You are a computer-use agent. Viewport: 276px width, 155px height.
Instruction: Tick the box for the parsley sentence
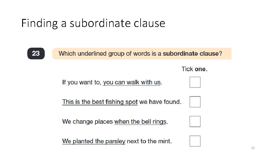click(195, 141)
